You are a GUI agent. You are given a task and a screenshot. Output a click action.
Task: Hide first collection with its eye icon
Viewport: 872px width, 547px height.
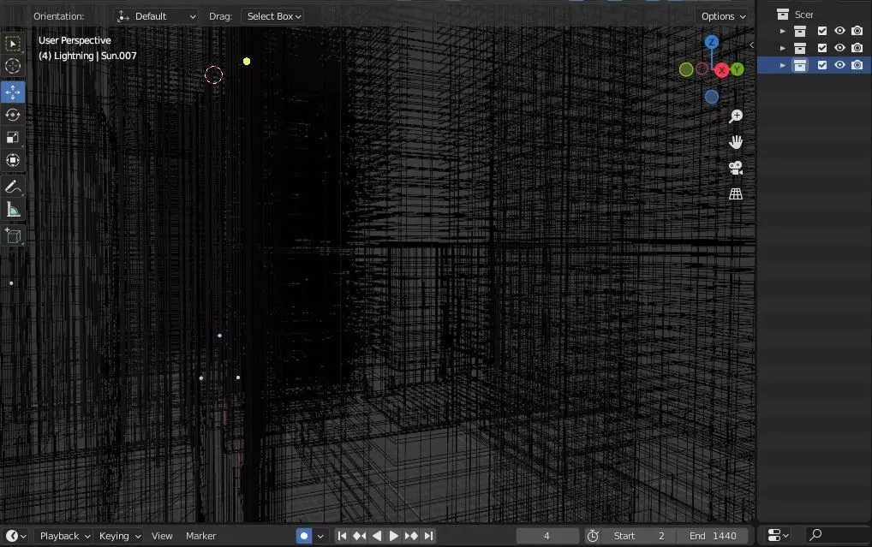pos(839,31)
